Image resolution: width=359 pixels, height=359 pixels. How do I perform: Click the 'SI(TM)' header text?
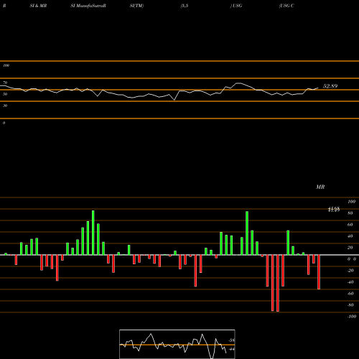[136, 6]
